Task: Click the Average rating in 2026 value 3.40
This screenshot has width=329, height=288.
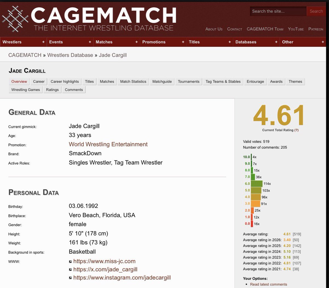Action: point(287,240)
